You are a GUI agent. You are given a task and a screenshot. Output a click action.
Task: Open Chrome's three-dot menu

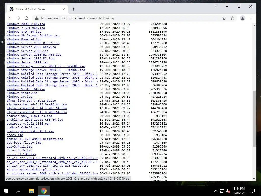click(251, 18)
